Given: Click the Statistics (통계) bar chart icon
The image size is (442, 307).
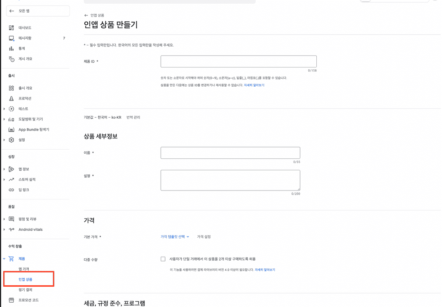Looking at the screenshot, I should click(11, 48).
